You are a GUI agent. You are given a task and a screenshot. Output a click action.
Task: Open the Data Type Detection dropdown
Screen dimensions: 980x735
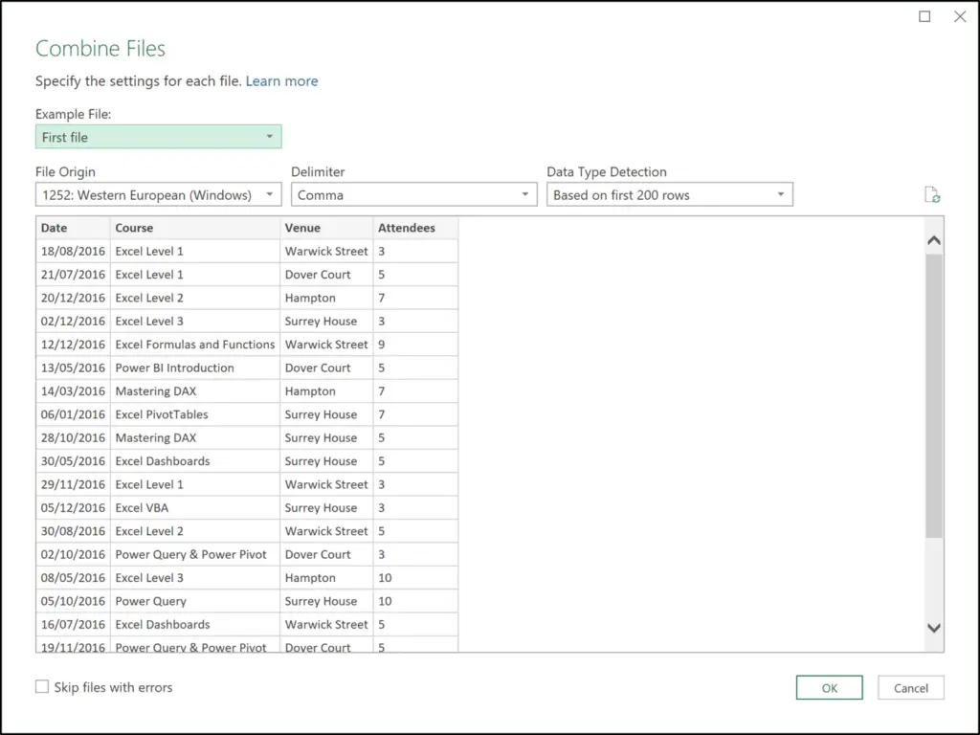click(x=781, y=194)
